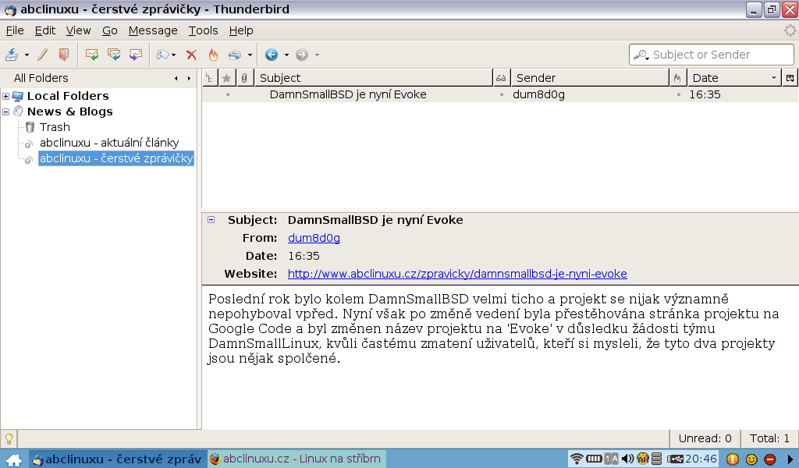This screenshot has width=799, height=468.
Task: Select the Local Folders account
Action: (x=68, y=96)
